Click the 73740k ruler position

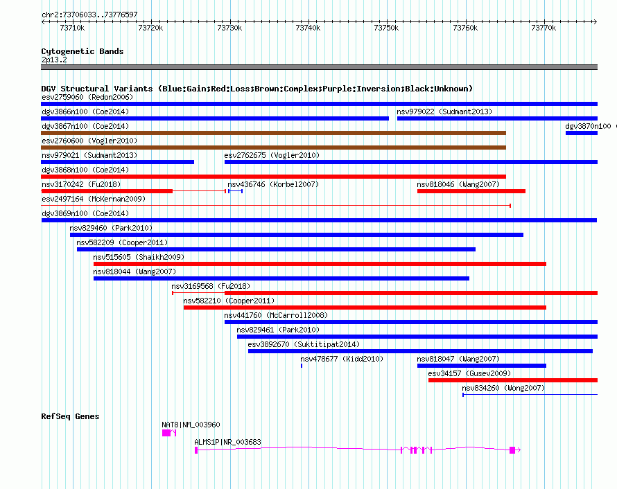click(x=308, y=28)
